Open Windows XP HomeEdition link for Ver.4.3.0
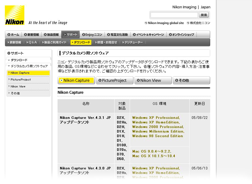Screen dimensions: 252x184 tap(156, 173)
